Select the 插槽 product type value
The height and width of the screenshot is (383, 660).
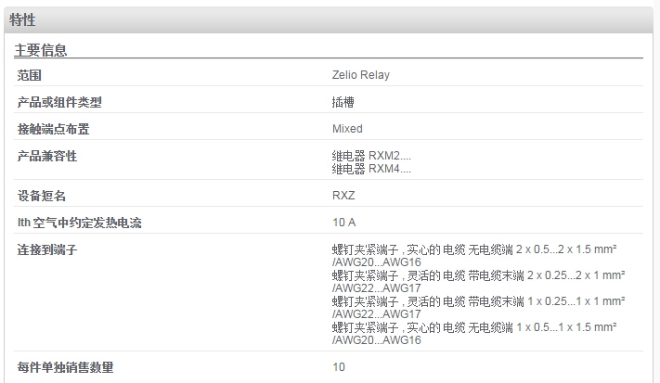[343, 102]
